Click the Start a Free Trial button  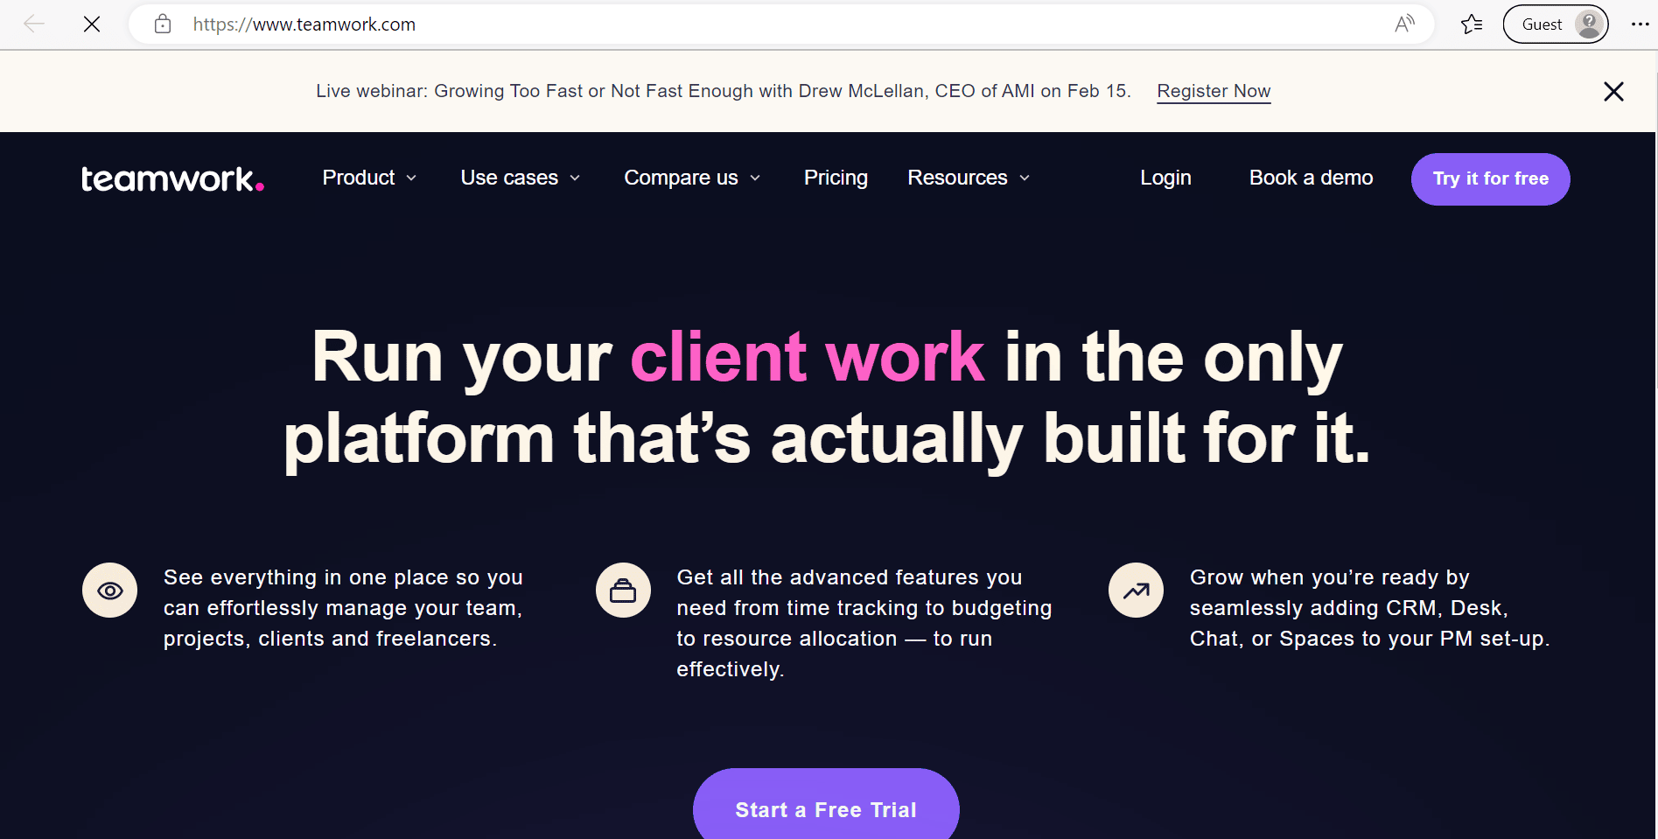click(826, 805)
